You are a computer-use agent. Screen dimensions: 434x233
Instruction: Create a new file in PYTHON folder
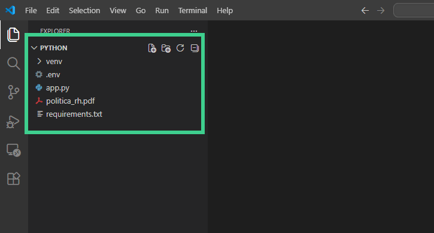coord(152,48)
